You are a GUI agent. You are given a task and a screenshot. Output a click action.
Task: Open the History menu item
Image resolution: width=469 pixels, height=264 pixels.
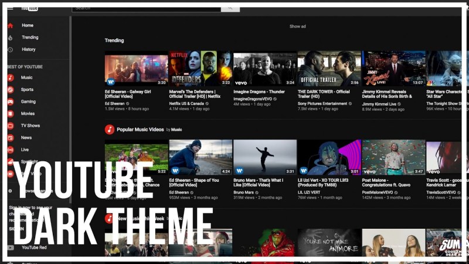[28, 49]
